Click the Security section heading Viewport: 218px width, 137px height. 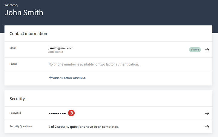(x=17, y=99)
